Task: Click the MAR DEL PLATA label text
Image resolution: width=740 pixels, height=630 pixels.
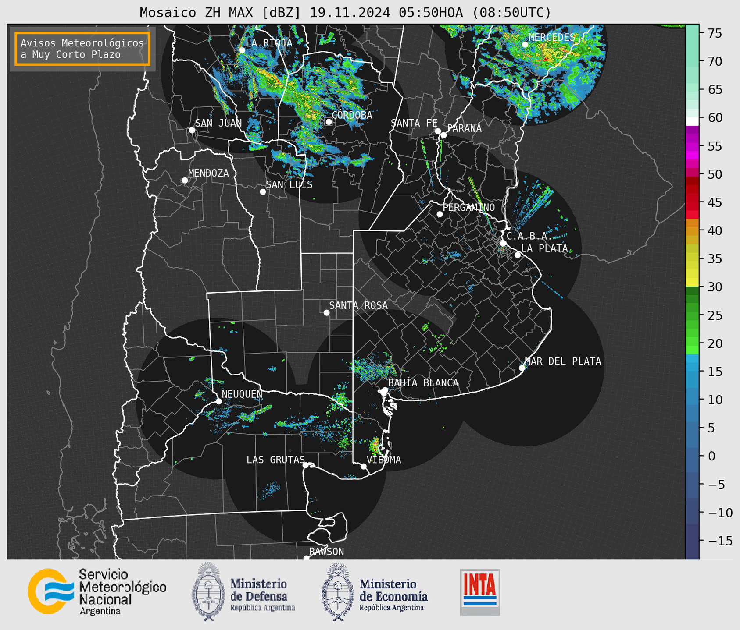Action: pos(563,361)
